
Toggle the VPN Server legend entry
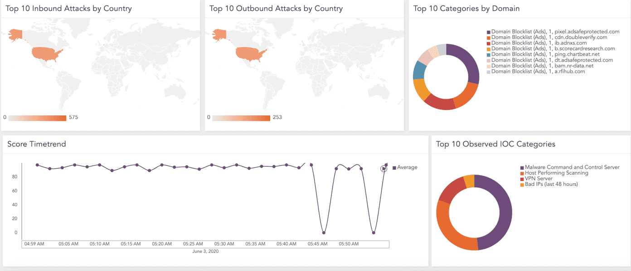click(x=539, y=179)
